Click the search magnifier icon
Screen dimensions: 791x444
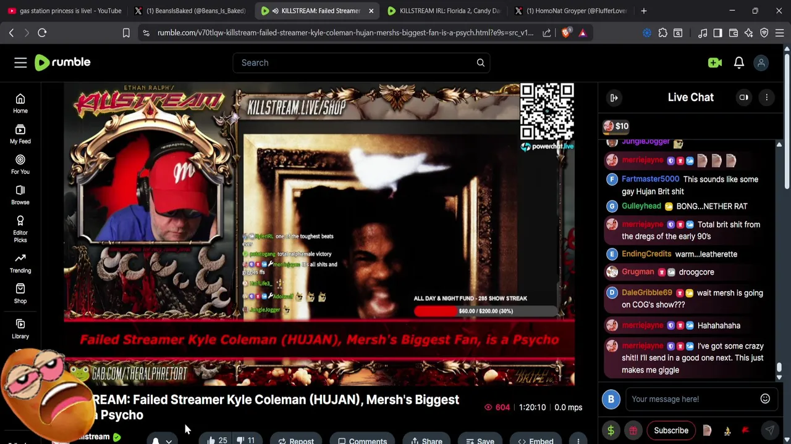[480, 62]
